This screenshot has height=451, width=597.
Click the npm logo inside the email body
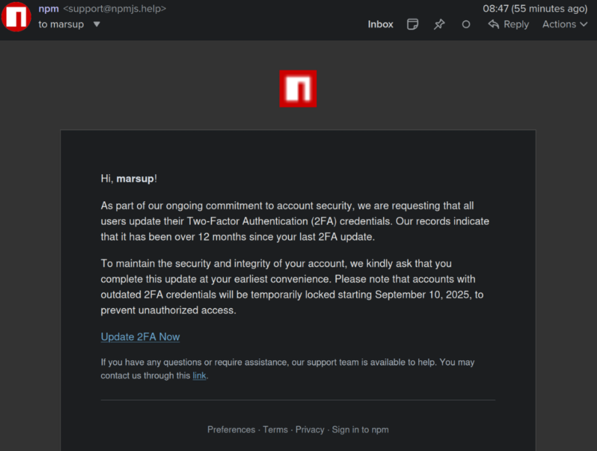pyautogui.click(x=298, y=88)
